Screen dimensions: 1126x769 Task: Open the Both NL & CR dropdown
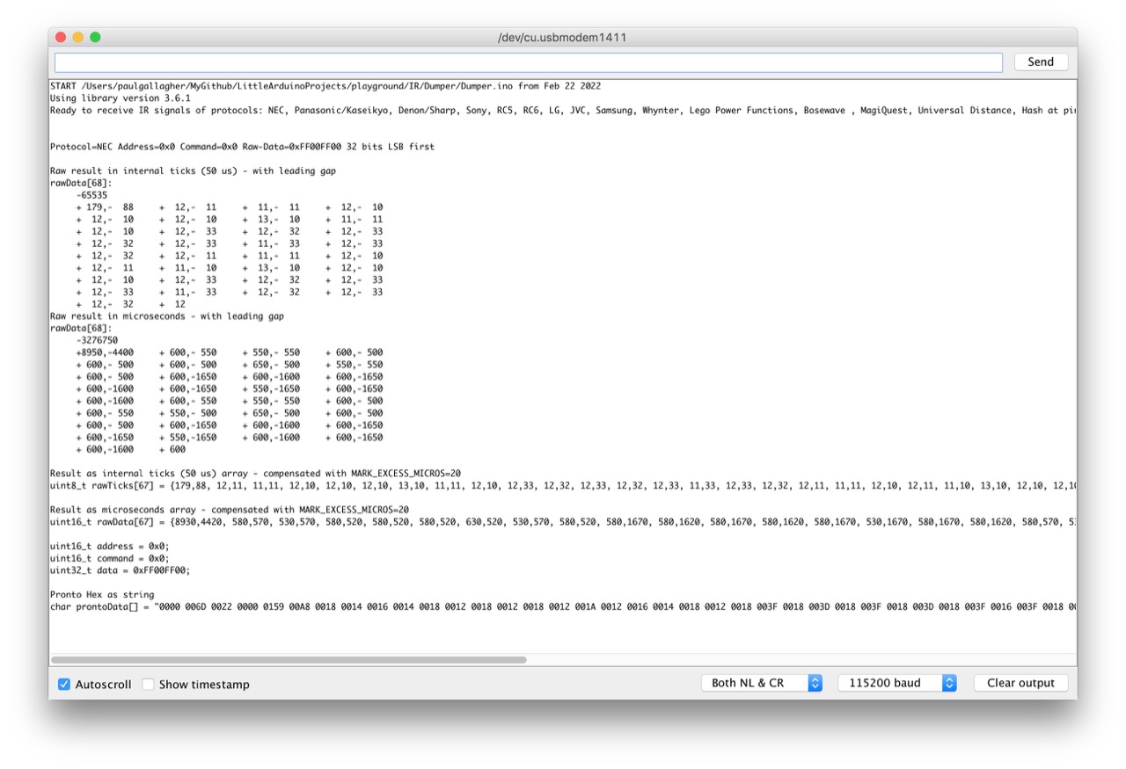761,683
